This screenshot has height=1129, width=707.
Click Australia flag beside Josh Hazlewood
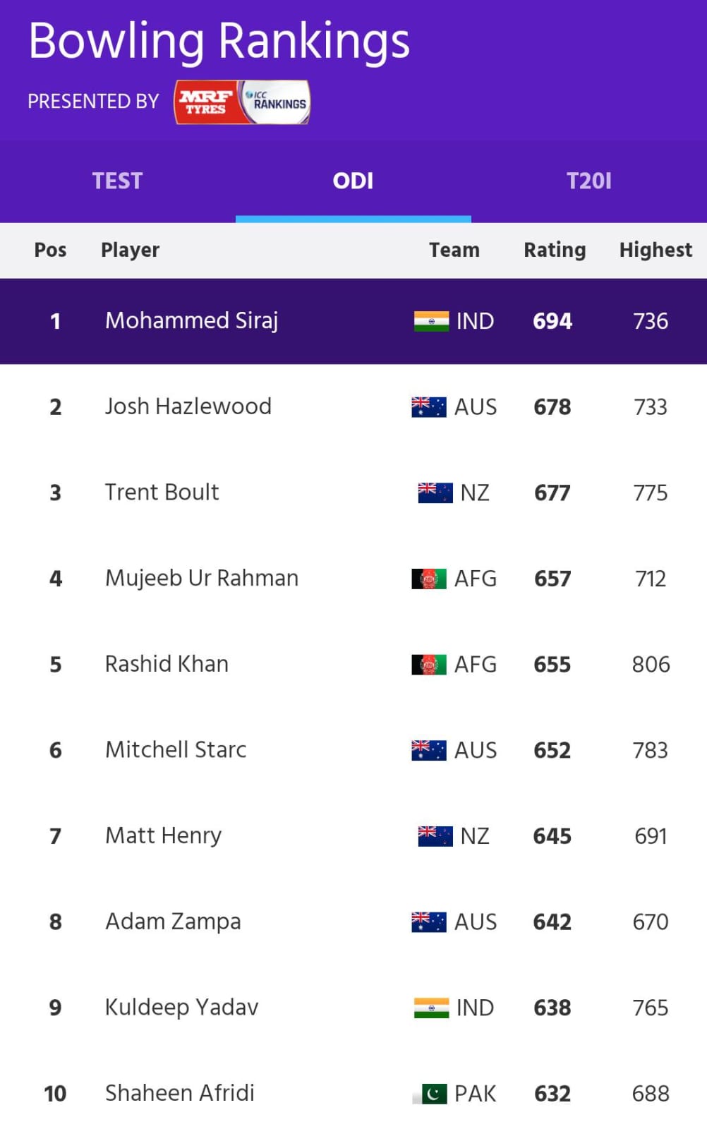(x=429, y=407)
